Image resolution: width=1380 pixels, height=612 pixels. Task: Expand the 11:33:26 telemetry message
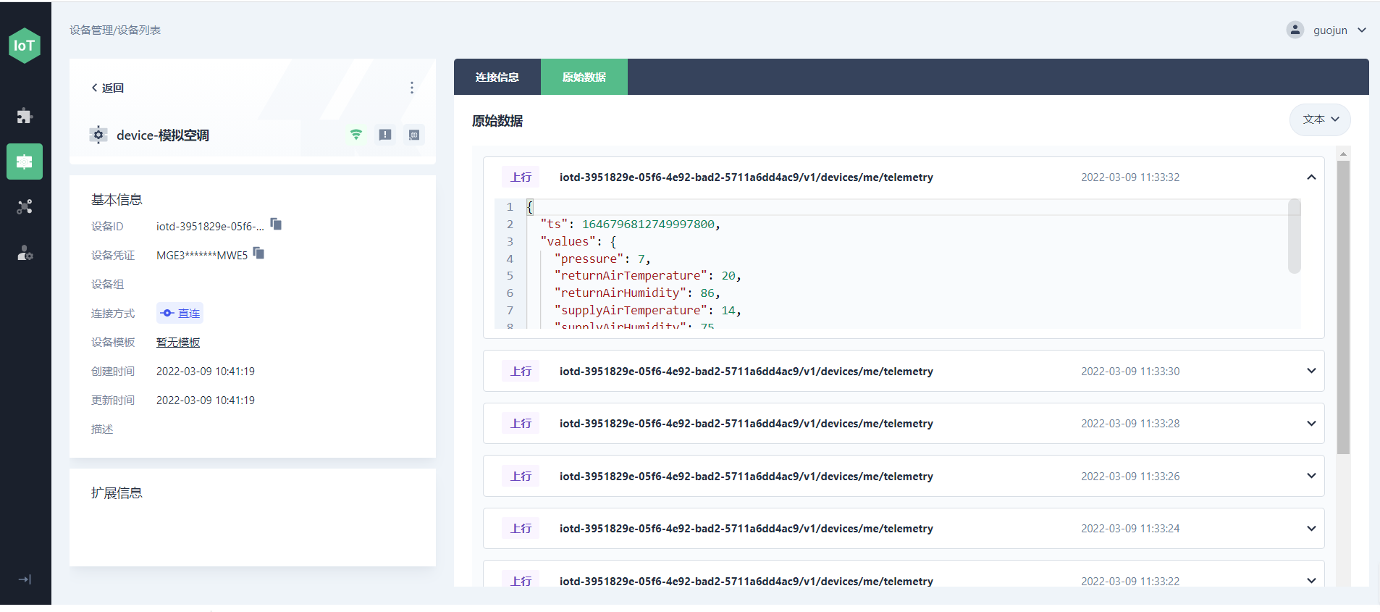[x=1310, y=476]
